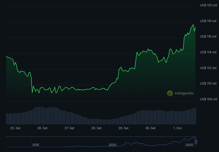Screen dimensions: 219x152
Task: Select the 28. Set date label
Action: [96, 128]
